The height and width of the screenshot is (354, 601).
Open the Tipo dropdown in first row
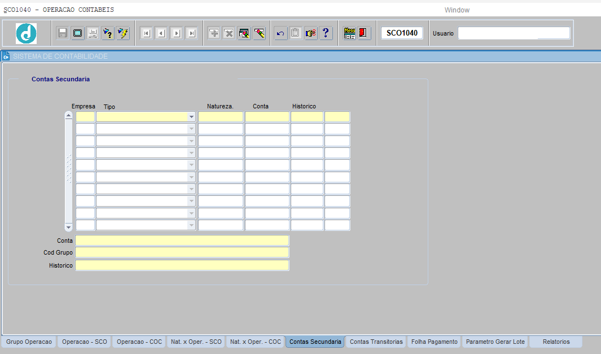coord(191,117)
